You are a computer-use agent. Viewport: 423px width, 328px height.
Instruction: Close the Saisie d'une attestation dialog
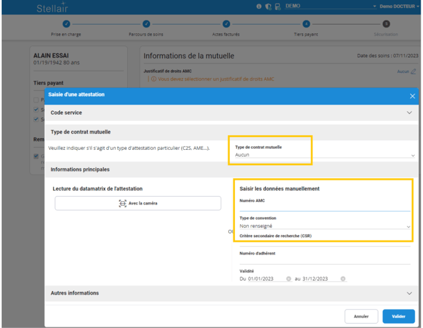(x=413, y=96)
